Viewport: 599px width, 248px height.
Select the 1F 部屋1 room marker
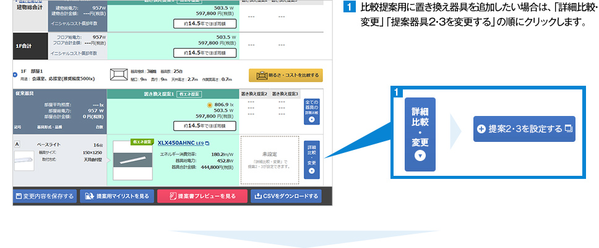(14, 74)
